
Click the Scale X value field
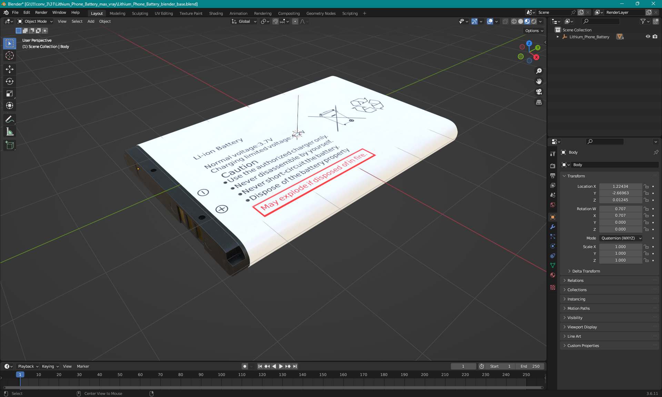(x=620, y=247)
